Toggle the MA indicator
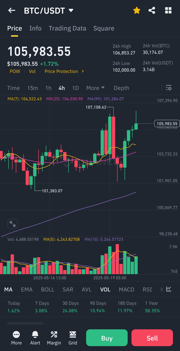This screenshot has height=351, width=180. 8,289
